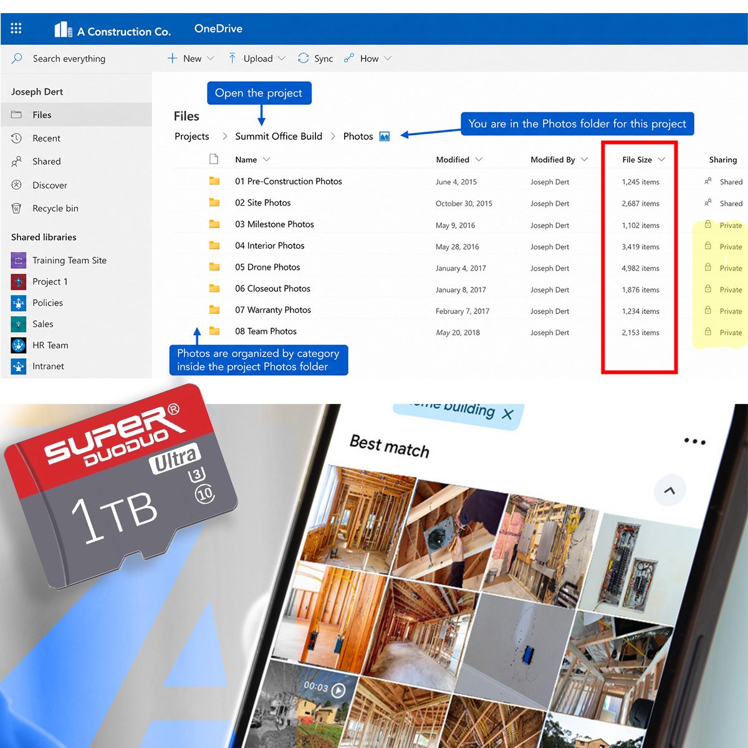Click the New plus icon
The height and width of the screenshot is (748, 748).
click(x=173, y=58)
